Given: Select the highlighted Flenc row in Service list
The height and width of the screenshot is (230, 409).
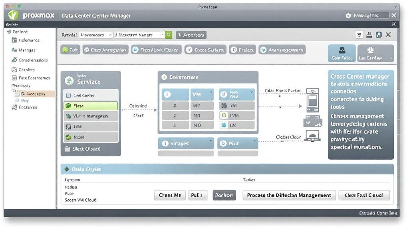Looking at the screenshot, I should pos(90,106).
